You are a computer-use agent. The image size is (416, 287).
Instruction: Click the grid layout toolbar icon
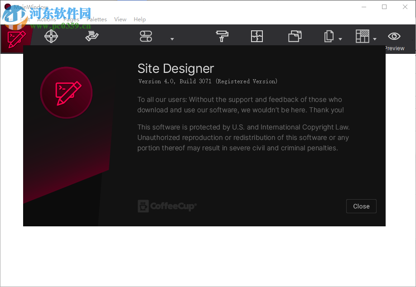(363, 36)
